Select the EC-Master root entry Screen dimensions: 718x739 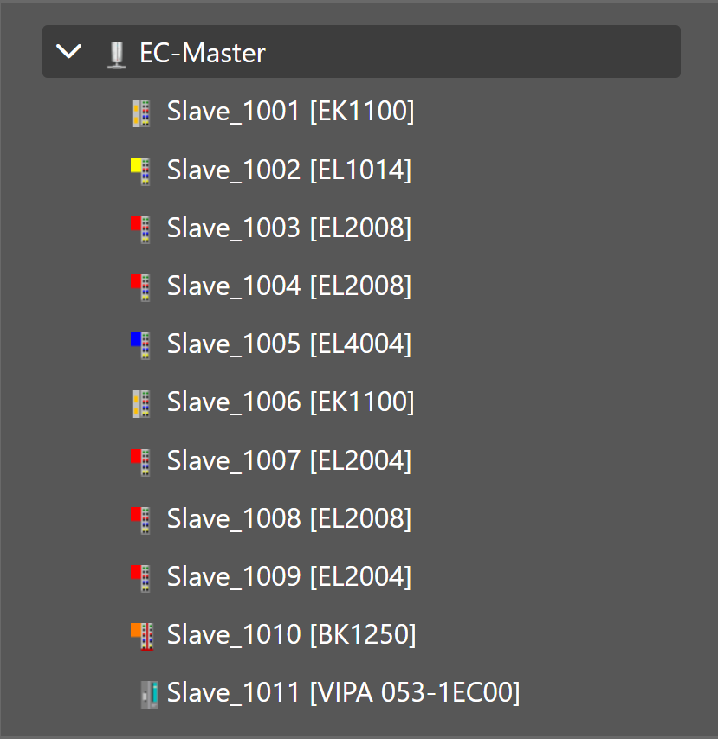[x=202, y=52]
